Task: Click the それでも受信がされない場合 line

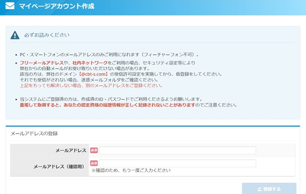Action: tap(89, 80)
